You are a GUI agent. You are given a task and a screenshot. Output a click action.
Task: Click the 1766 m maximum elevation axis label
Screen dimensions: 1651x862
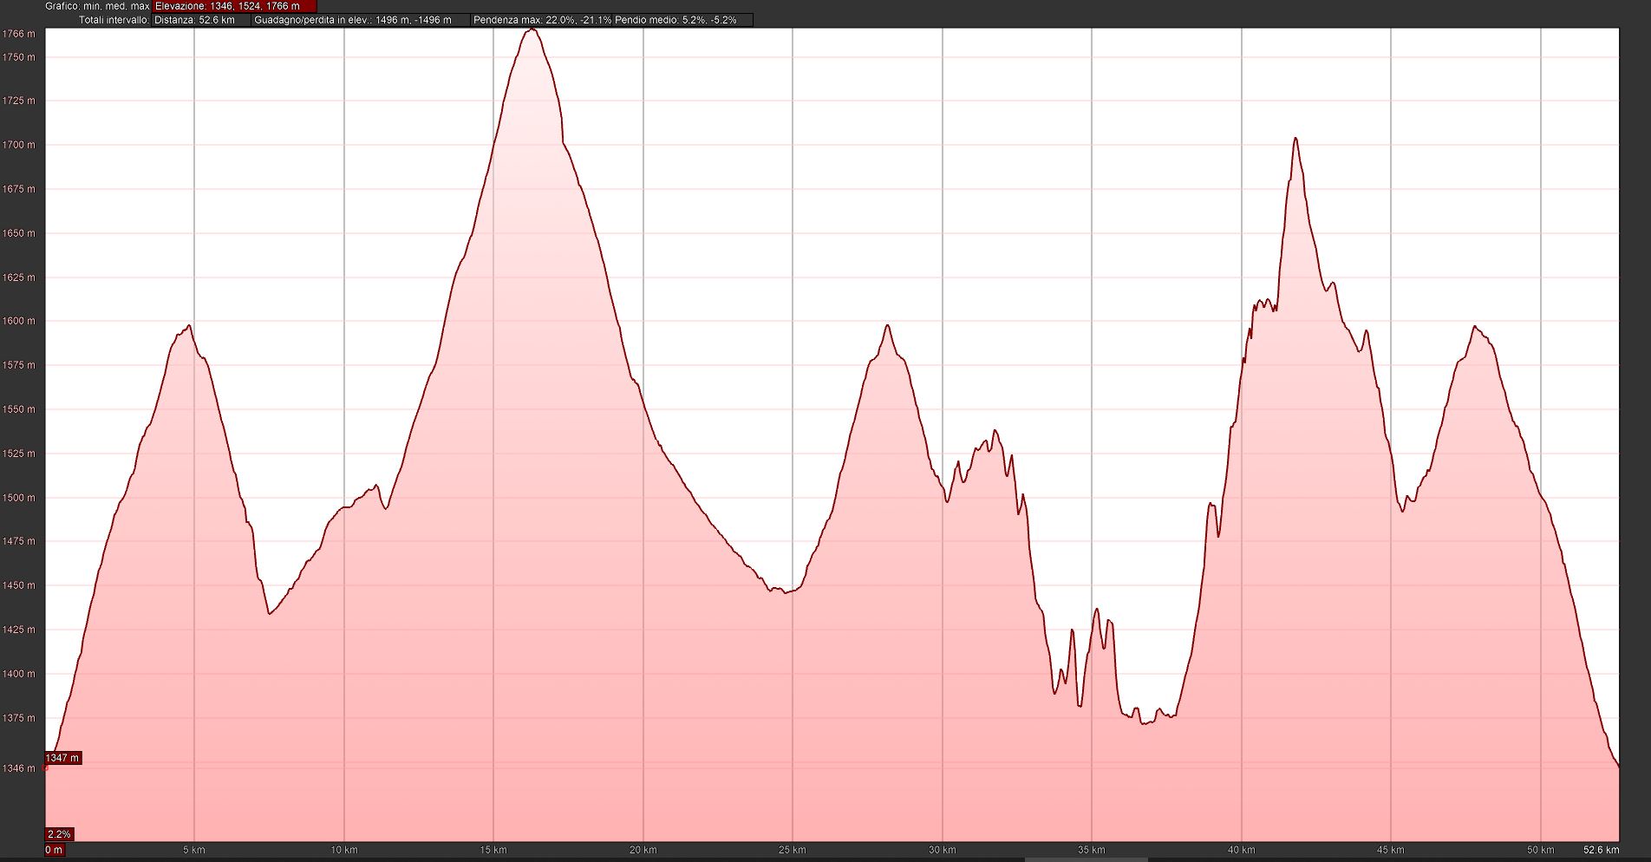coord(19,34)
